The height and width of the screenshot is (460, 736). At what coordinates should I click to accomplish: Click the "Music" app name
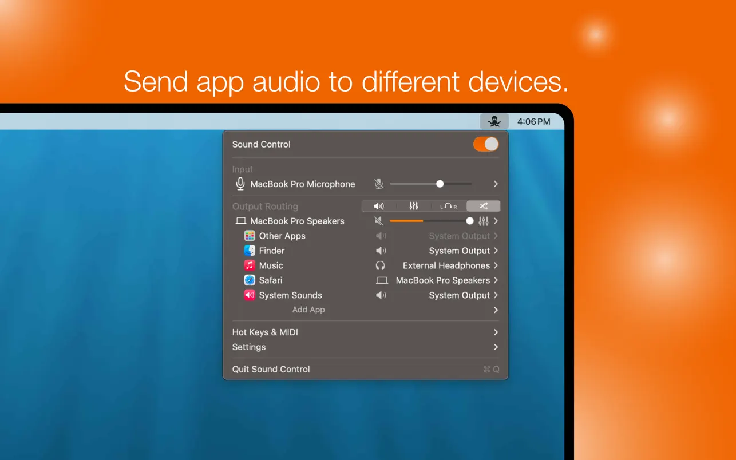coord(271,265)
